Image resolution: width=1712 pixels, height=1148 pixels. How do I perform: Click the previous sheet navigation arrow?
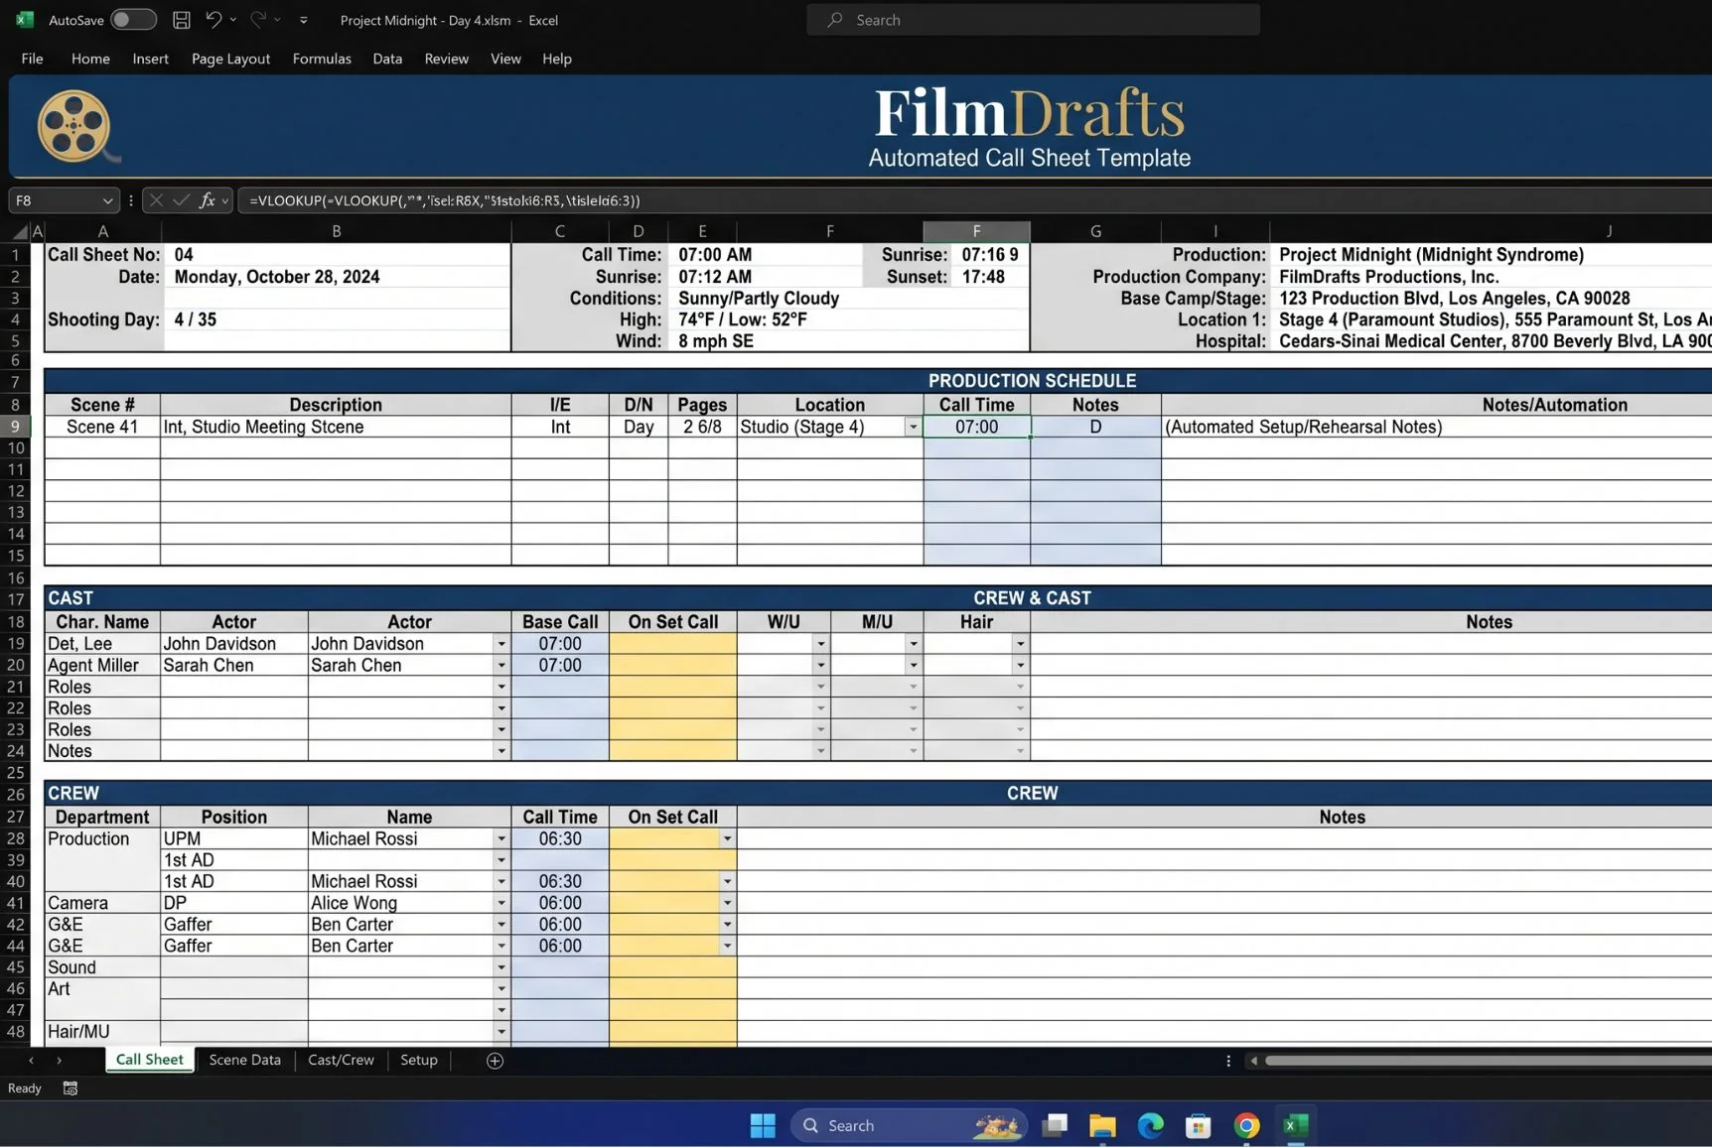(x=31, y=1061)
